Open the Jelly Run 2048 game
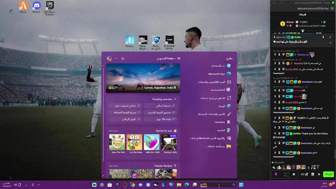The image size is (336, 189). (x=152, y=144)
